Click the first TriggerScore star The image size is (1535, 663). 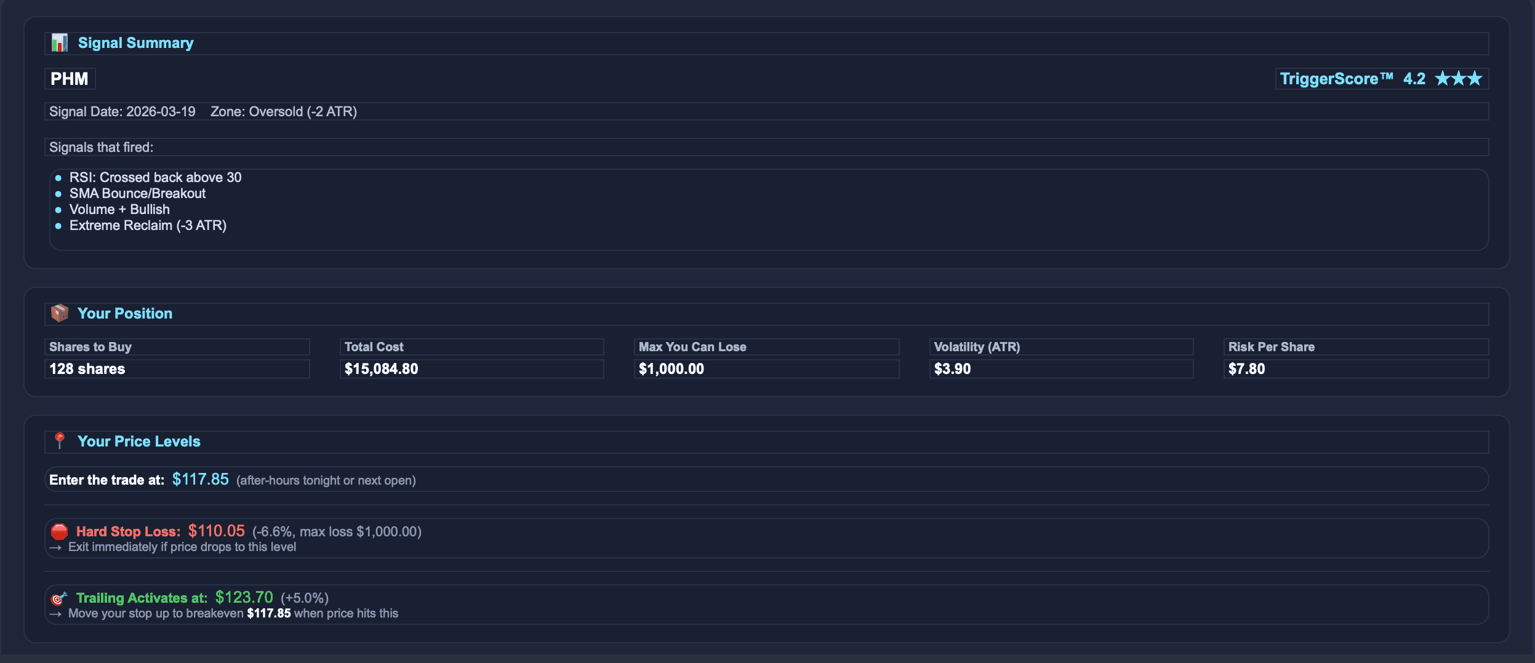click(1441, 78)
